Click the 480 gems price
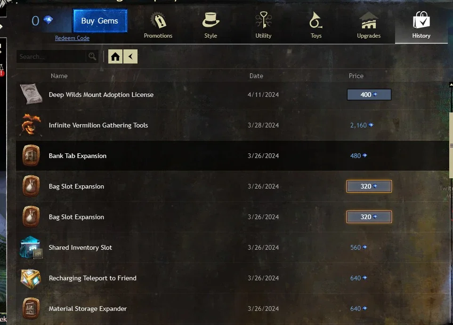Image resolution: width=453 pixels, height=325 pixels. [x=358, y=156]
